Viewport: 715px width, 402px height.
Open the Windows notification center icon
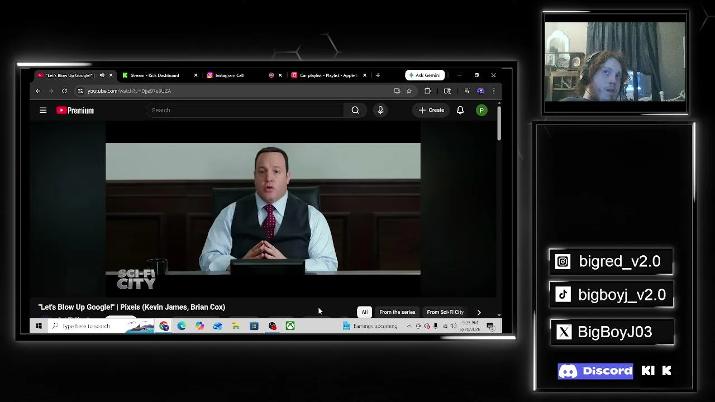point(490,326)
